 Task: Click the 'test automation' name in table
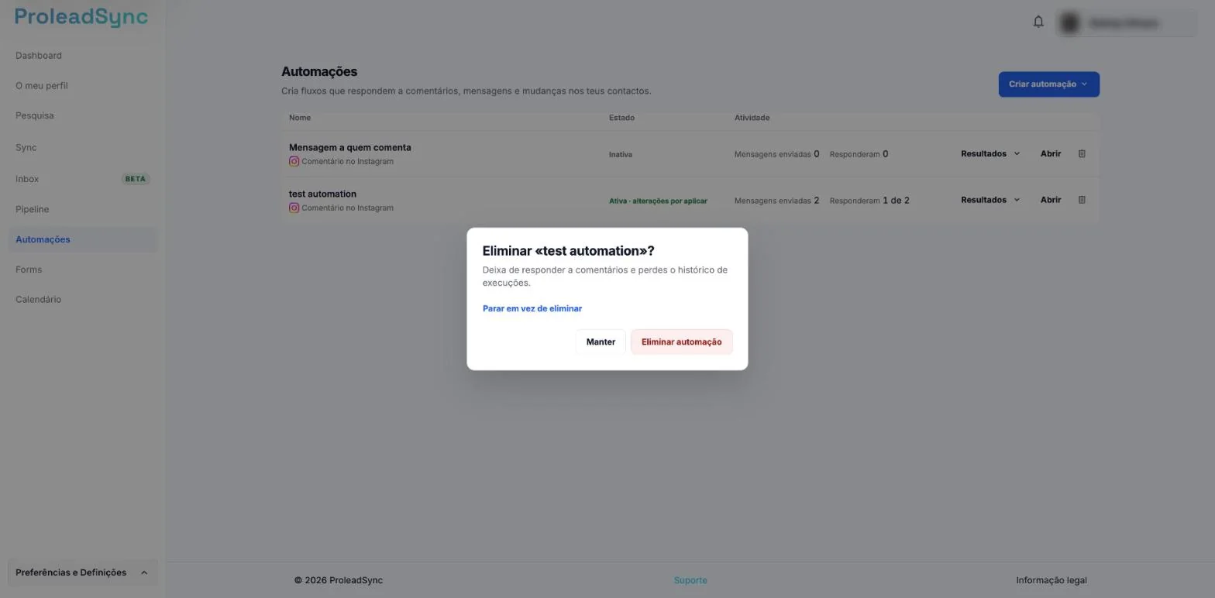(x=322, y=194)
